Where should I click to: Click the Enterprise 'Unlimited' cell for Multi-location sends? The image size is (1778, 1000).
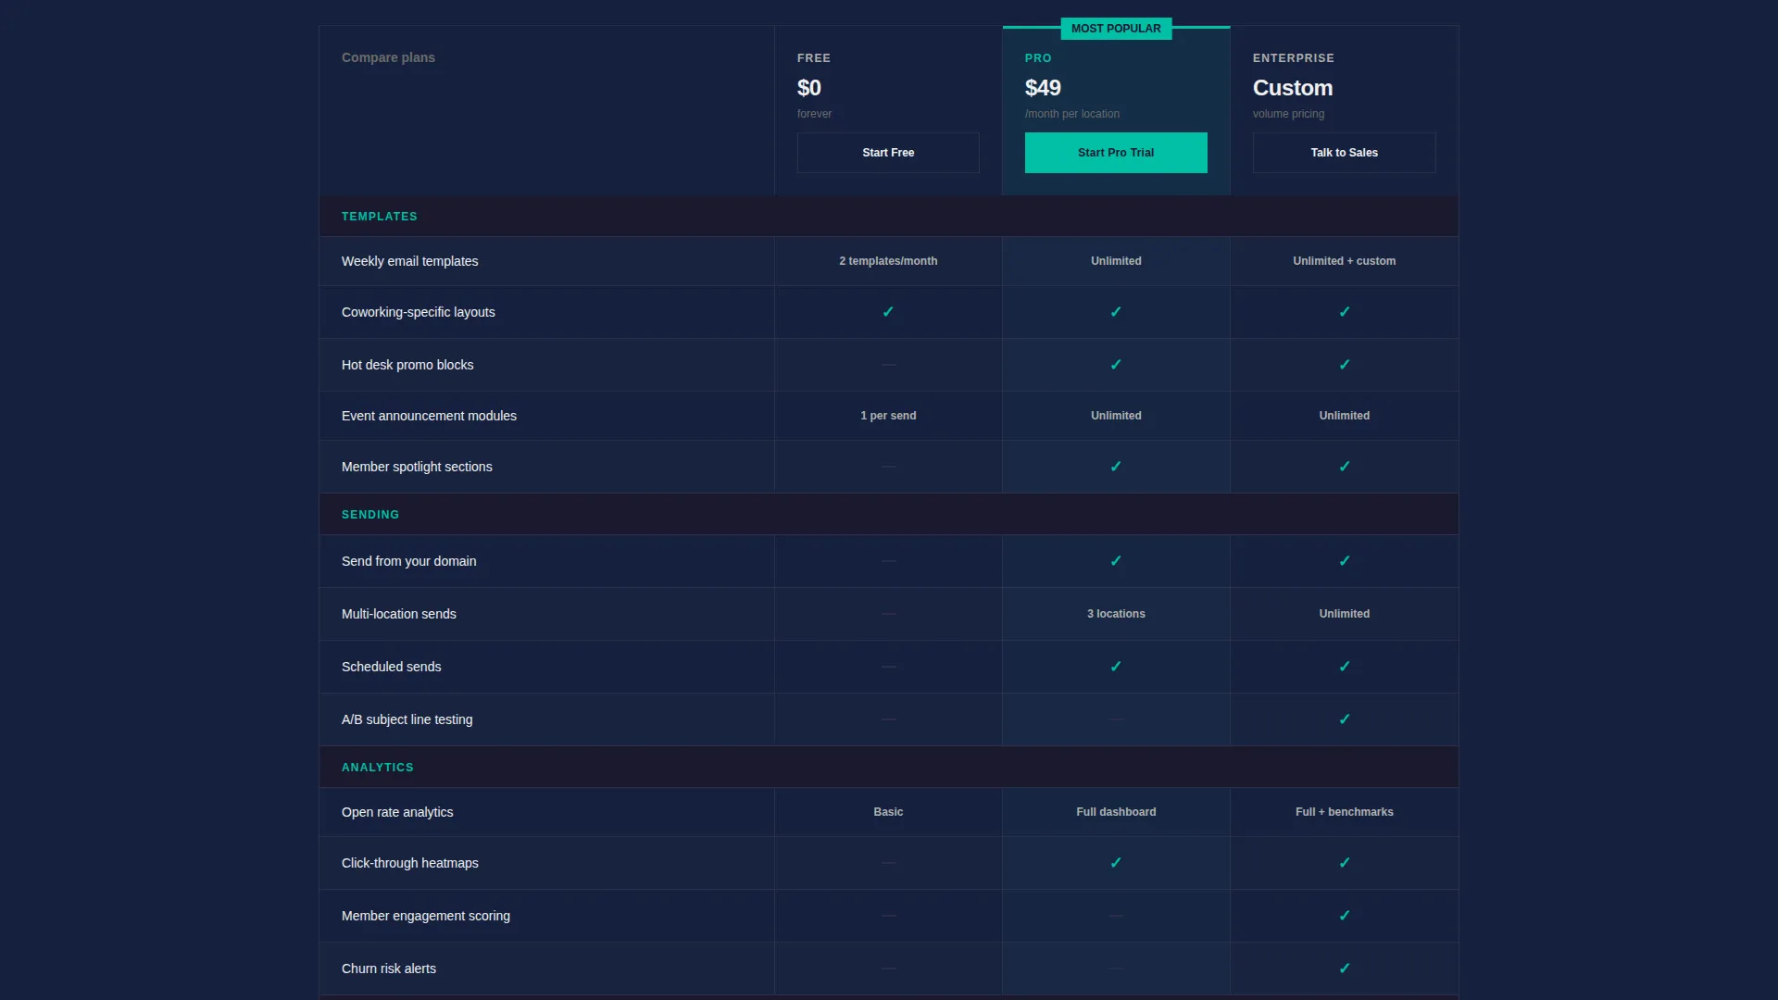click(1344, 614)
